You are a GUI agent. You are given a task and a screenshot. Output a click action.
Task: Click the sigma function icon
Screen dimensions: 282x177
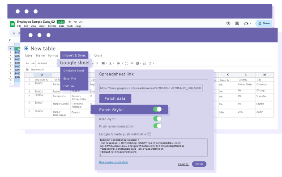point(150,63)
